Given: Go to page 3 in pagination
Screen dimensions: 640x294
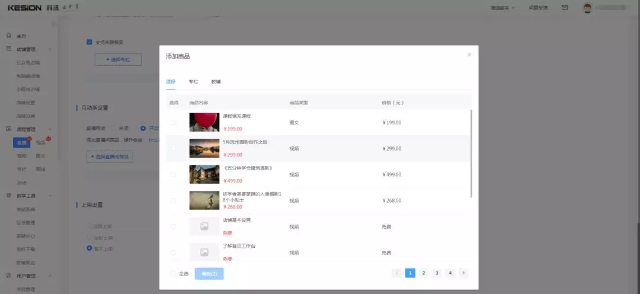Looking at the screenshot, I should point(437,273).
